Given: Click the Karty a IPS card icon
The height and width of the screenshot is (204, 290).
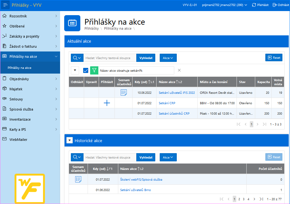Looking at the screenshot, I should pyautogui.click(x=4, y=129).
